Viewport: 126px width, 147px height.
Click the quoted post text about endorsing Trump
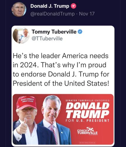[61, 70]
